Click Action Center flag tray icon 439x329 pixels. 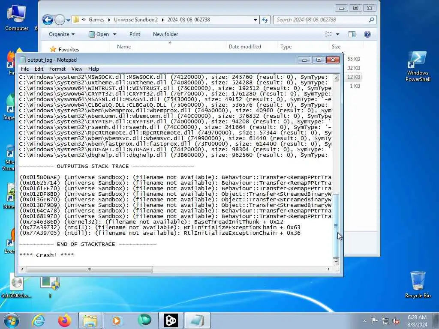click(x=375, y=321)
